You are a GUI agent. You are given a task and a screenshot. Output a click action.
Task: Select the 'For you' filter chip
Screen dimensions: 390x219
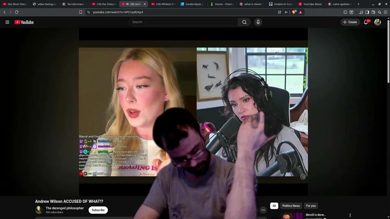pyautogui.click(x=311, y=206)
